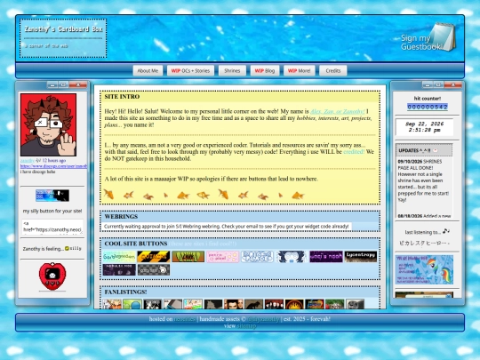This screenshot has height=360, width=480.
Task: Click the webring approval waiting message
Action: point(227,227)
